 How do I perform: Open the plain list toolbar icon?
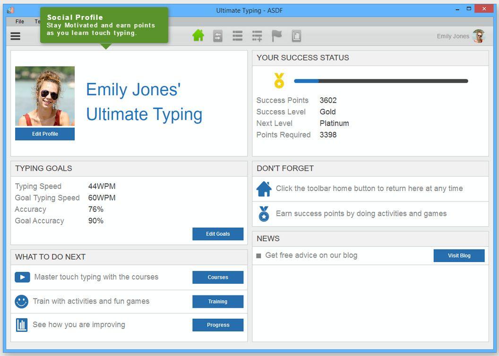click(x=237, y=35)
